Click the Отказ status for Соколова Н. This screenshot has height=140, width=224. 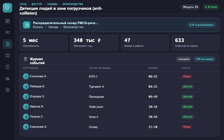[x=187, y=76]
